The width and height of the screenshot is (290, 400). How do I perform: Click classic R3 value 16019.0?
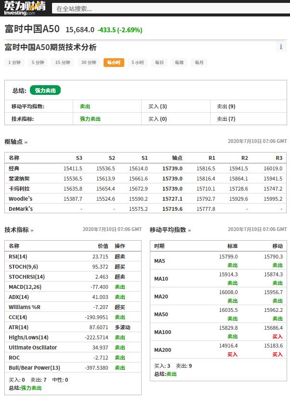(x=273, y=168)
